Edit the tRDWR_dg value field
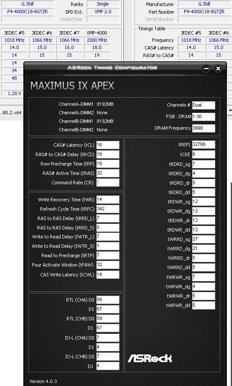232x386 pixels. click(x=204, y=211)
